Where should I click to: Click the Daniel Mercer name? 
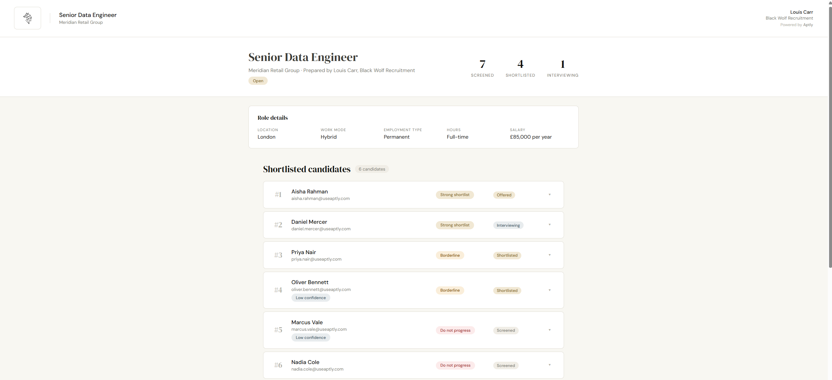point(309,222)
